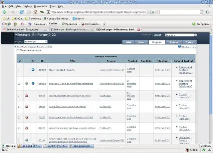
Task: Click the Forward arrow navigation button
Action: (x=13, y=12)
